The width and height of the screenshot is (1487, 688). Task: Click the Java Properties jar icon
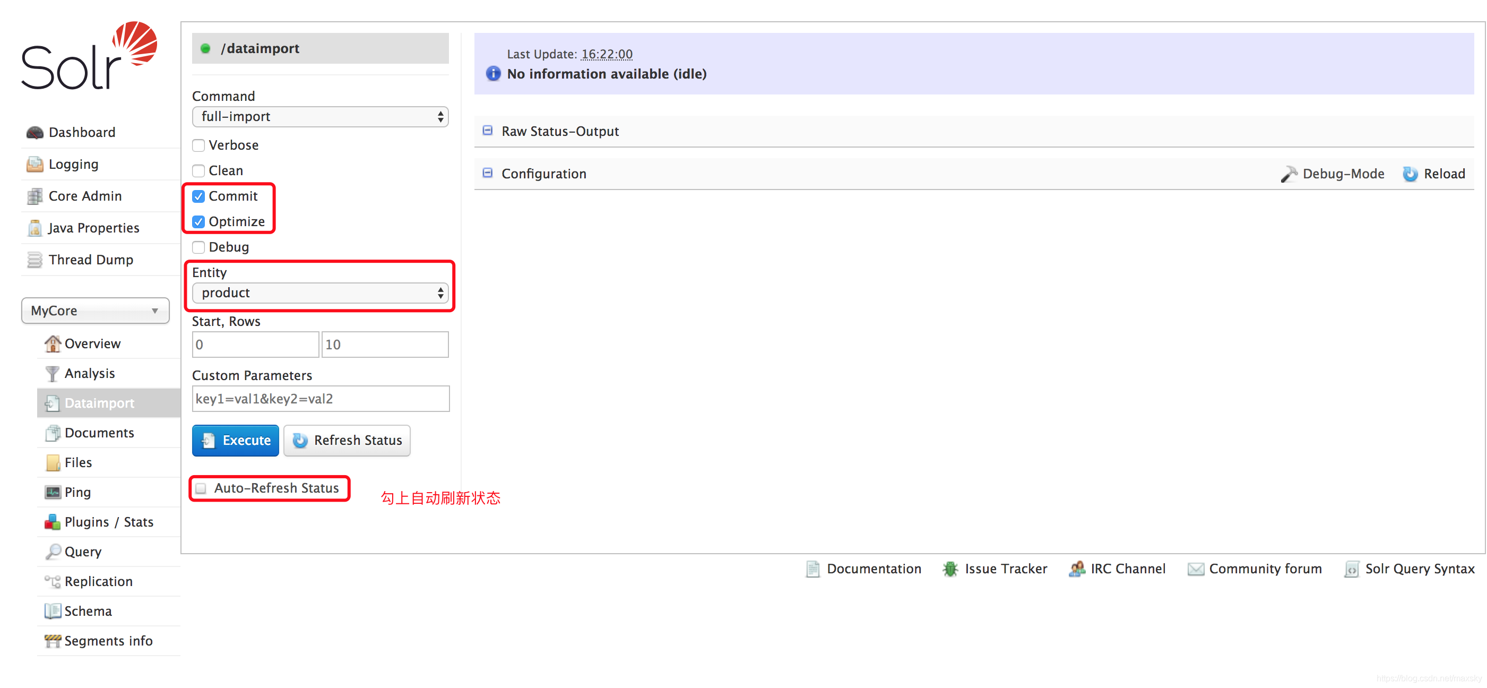point(34,228)
